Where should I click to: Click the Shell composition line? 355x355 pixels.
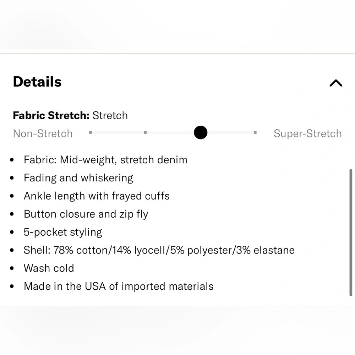159,250
